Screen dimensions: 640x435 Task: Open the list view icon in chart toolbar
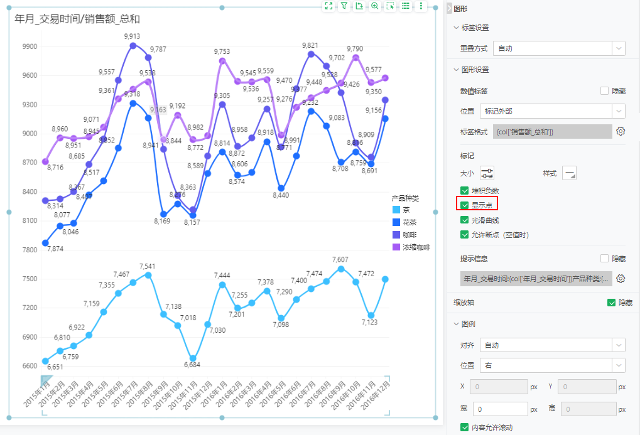tap(405, 6)
